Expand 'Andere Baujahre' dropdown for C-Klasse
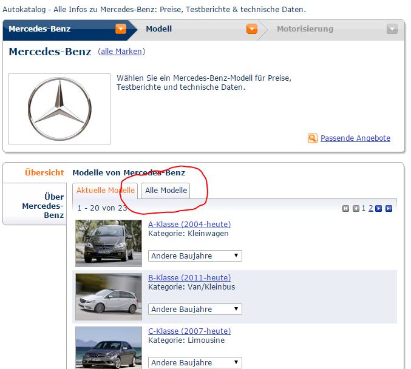Image resolution: width=411 pixels, height=369 pixels. coord(195,363)
